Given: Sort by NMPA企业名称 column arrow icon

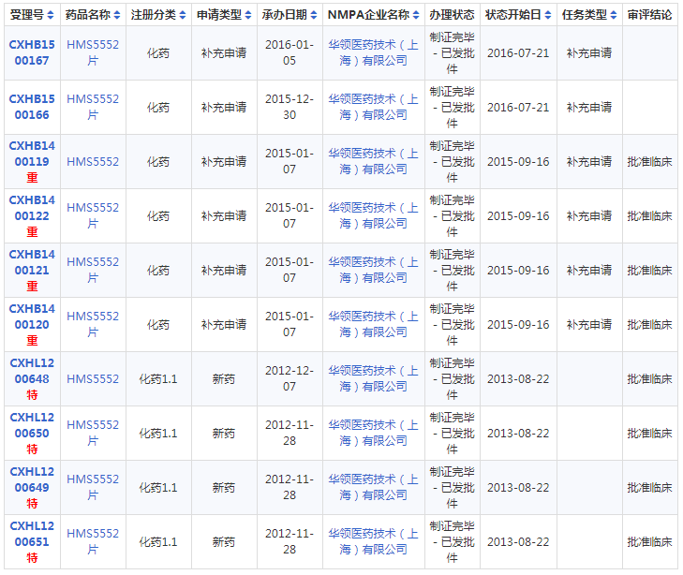Looking at the screenshot, I should 416,15.
